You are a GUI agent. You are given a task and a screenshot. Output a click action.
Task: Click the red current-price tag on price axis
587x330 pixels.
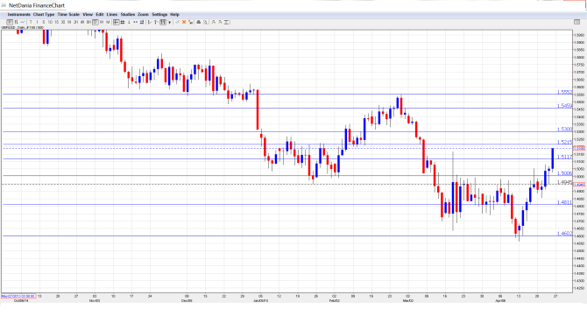tap(579, 149)
